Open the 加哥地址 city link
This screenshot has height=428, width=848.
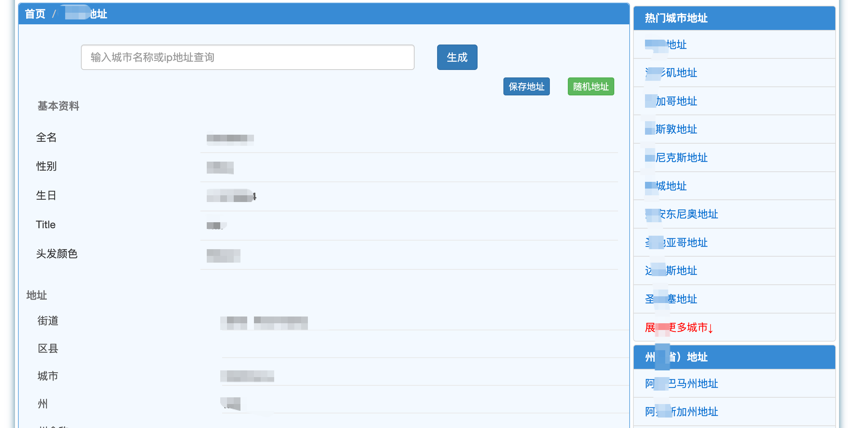pos(671,101)
